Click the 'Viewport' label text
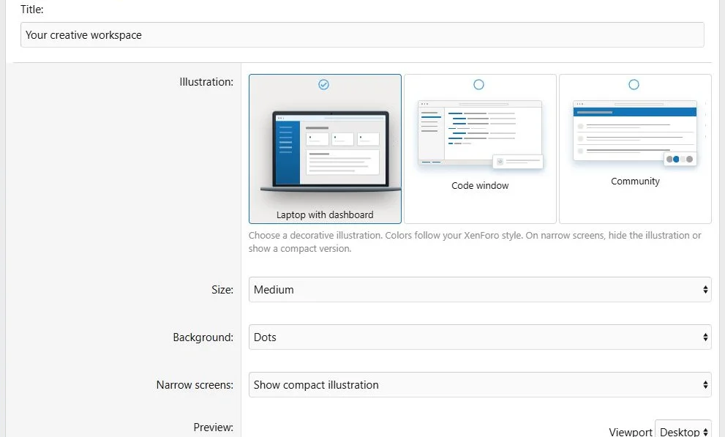725x437 pixels. [x=630, y=432]
